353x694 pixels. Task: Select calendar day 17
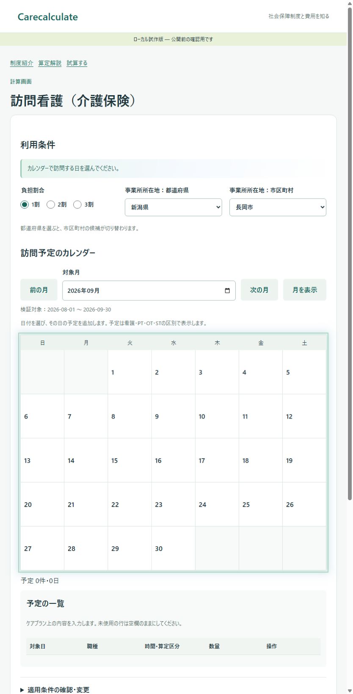217,460
